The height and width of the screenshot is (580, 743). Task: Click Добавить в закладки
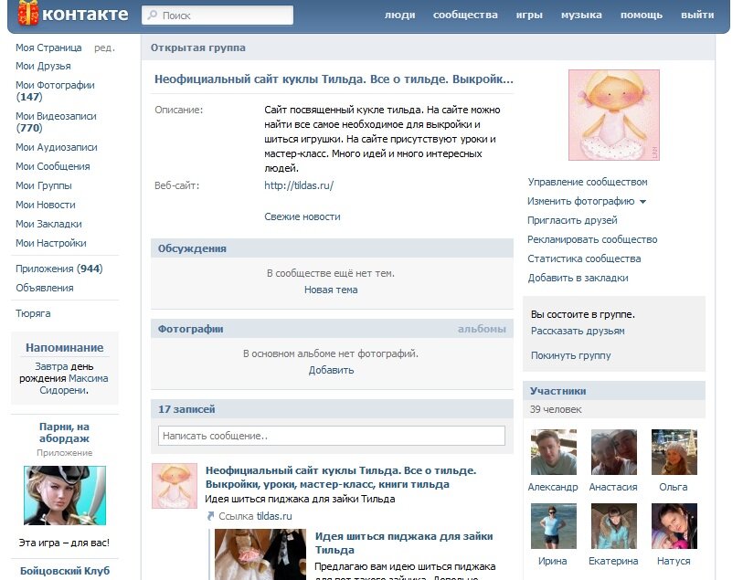pyautogui.click(x=578, y=278)
